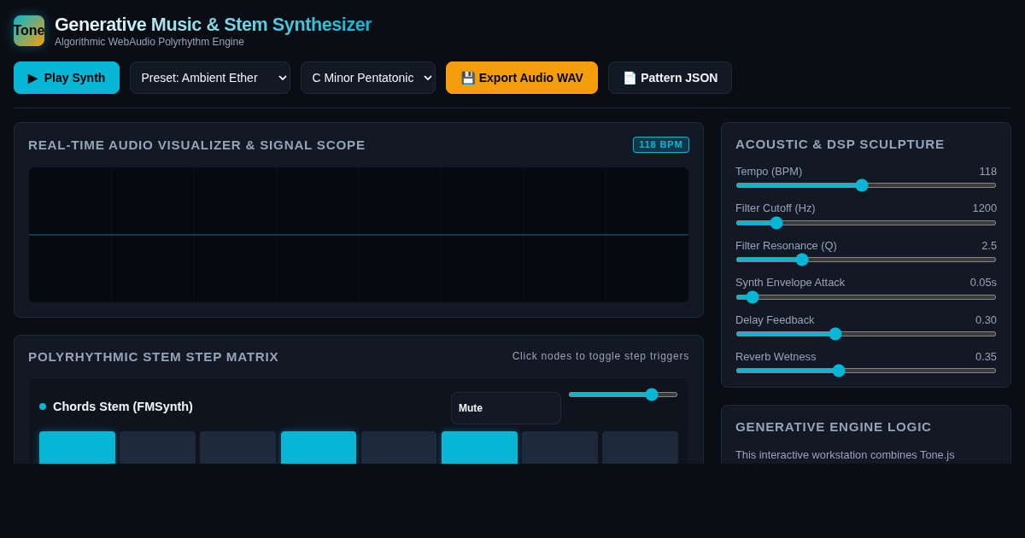The height and width of the screenshot is (538, 1025).
Task: Adjust the Reverb Wetness slider
Action: point(866,371)
